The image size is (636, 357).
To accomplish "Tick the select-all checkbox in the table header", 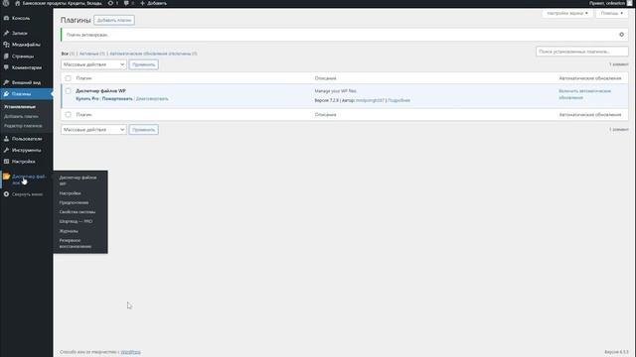I will (x=69, y=78).
